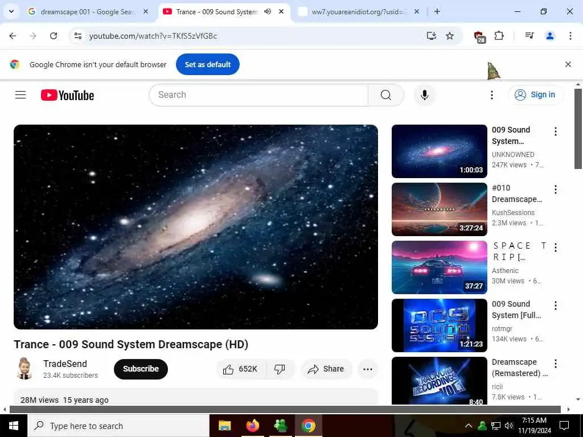This screenshot has height=437, width=583.
Task: Reload the YouTube page
Action: click(54, 36)
